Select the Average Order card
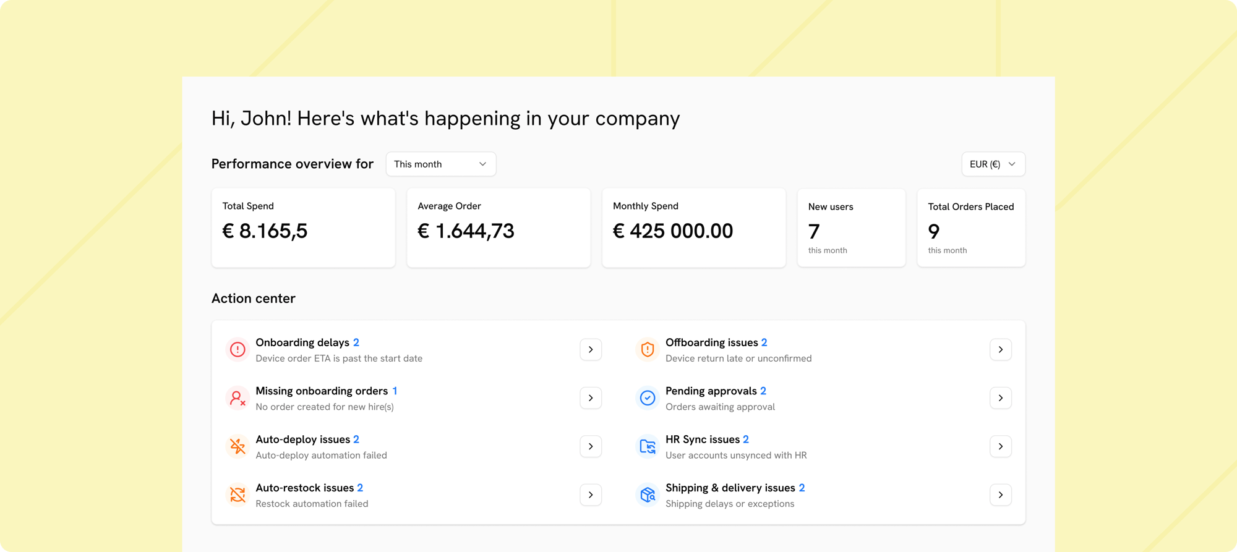Image resolution: width=1237 pixels, height=552 pixels. (499, 228)
